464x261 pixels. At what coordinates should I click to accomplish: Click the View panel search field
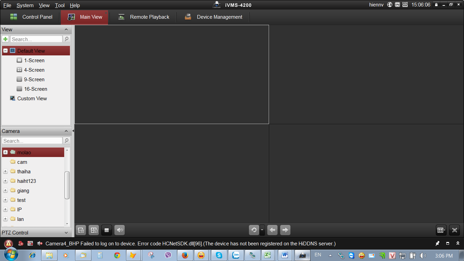[x=36, y=39]
